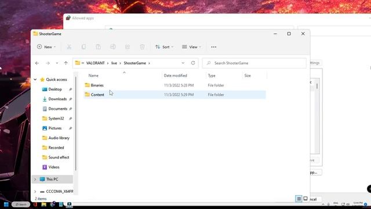Click the scrollbar in Allowed apps window

(x=317, y=86)
